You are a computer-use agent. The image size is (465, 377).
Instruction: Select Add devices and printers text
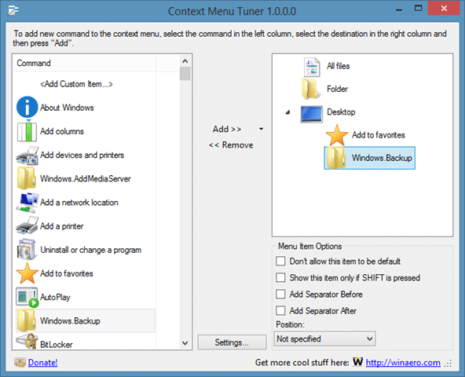(x=82, y=156)
